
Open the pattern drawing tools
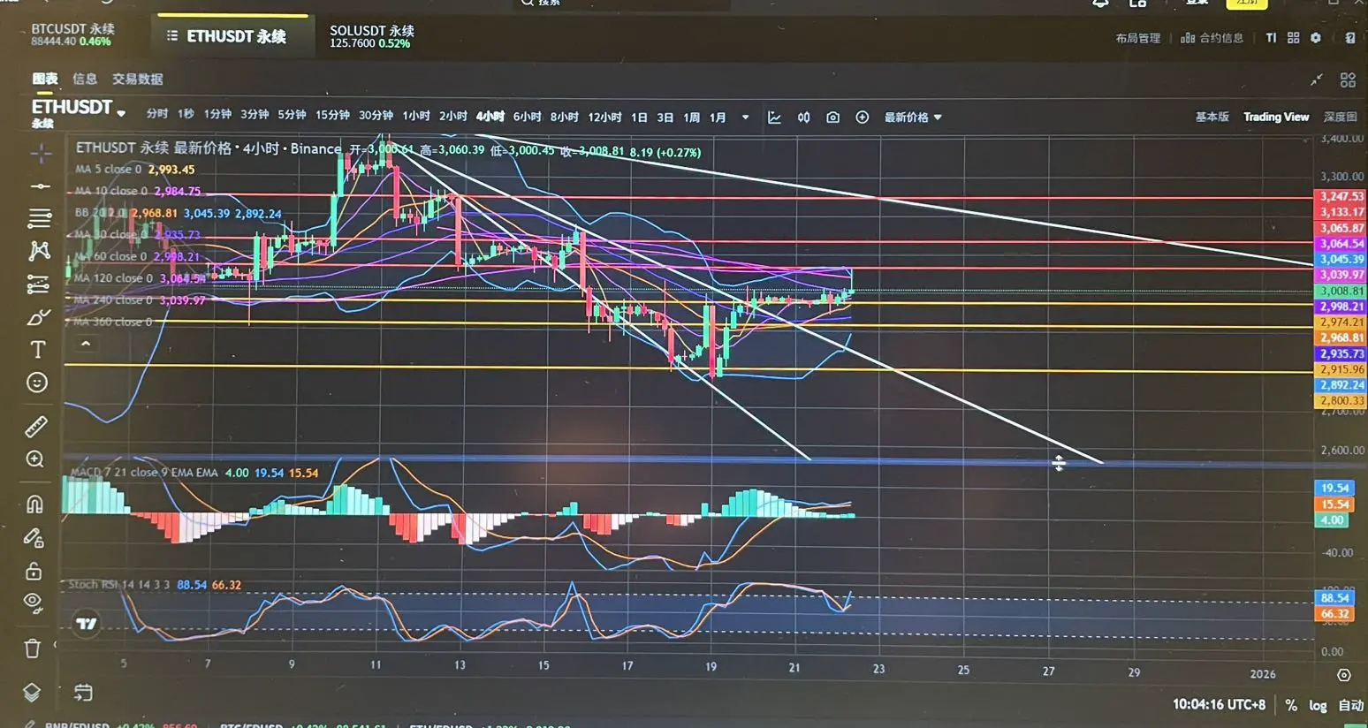[x=39, y=251]
